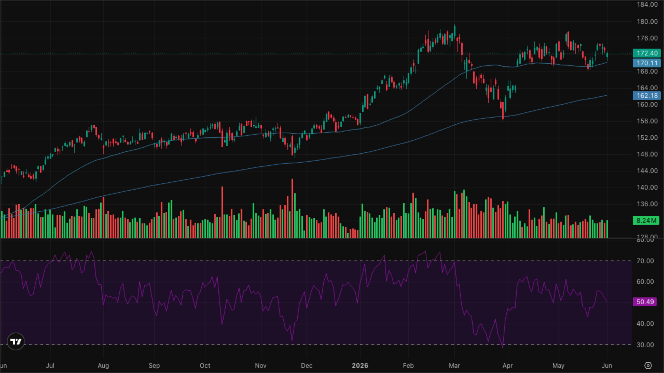This screenshot has height=373, width=664.
Task: Click the 70.00 RSI scale label
Action: (645, 261)
